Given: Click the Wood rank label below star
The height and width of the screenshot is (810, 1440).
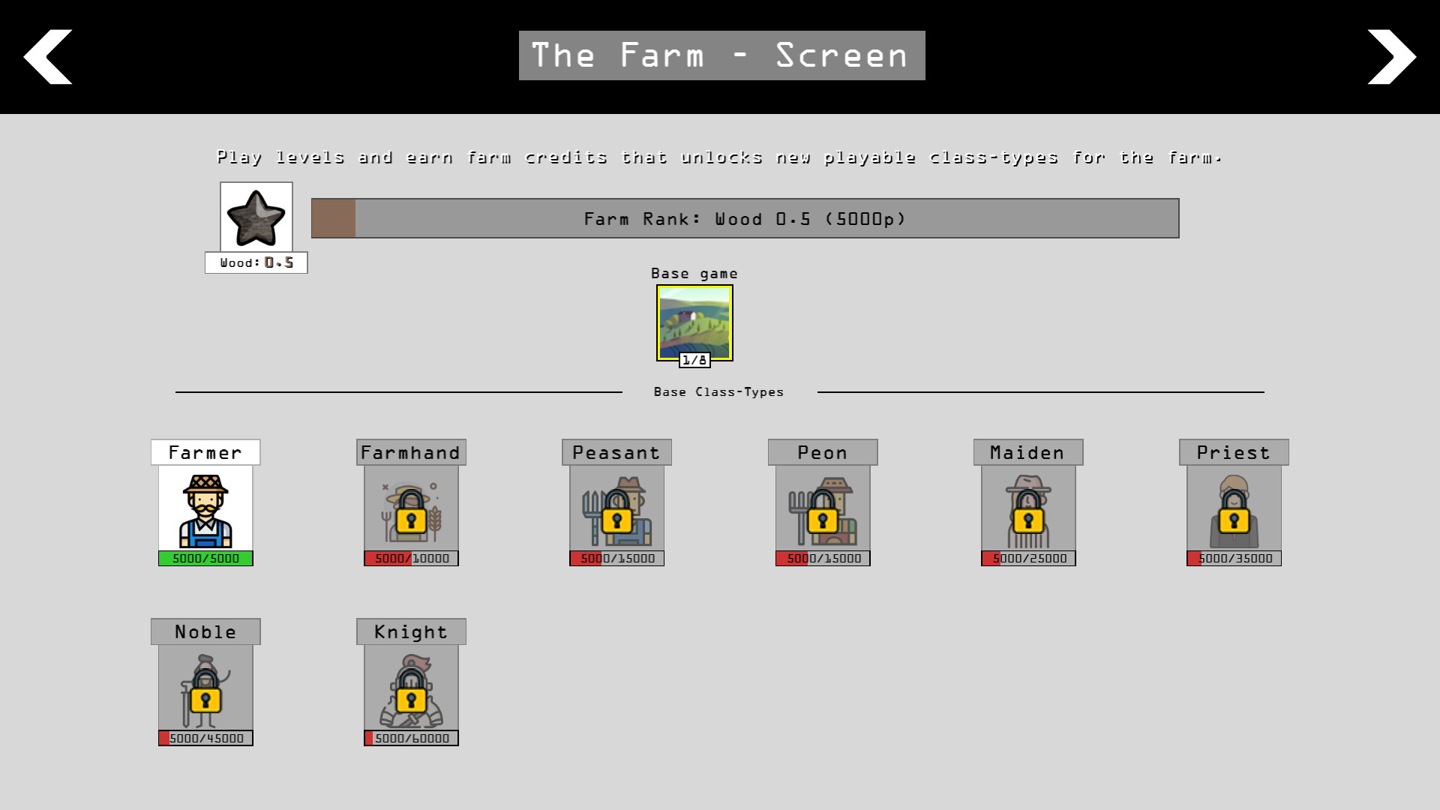Looking at the screenshot, I should (256, 262).
